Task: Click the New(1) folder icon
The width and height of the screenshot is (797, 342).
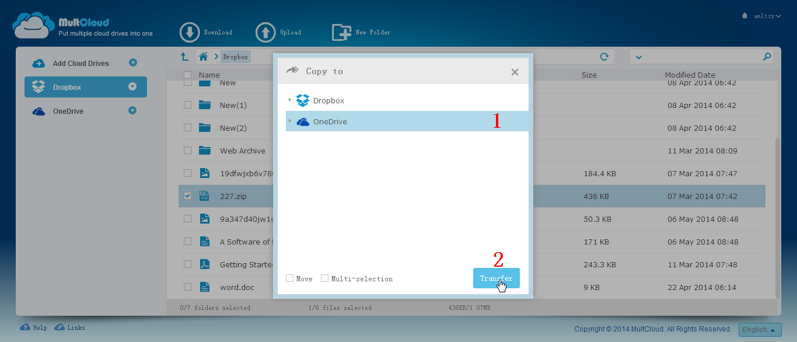Action: pyautogui.click(x=204, y=105)
